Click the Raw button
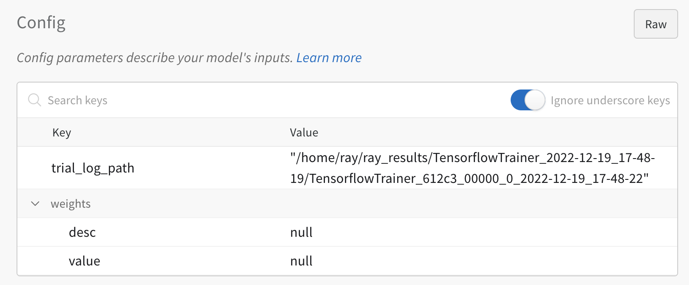Image resolution: width=689 pixels, height=285 pixels. tap(655, 24)
